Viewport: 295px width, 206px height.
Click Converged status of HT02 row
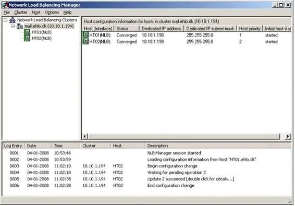click(x=127, y=42)
